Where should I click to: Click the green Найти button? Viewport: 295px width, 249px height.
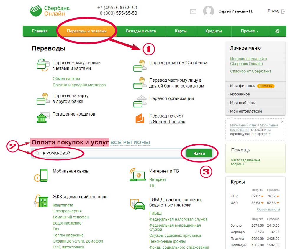[199, 153]
